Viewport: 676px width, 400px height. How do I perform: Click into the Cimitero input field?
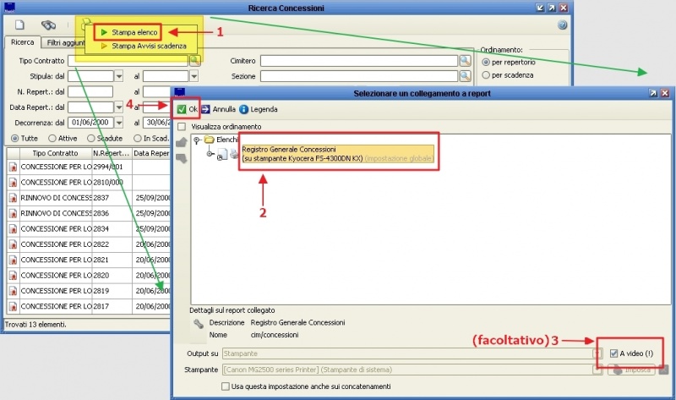tap(358, 61)
